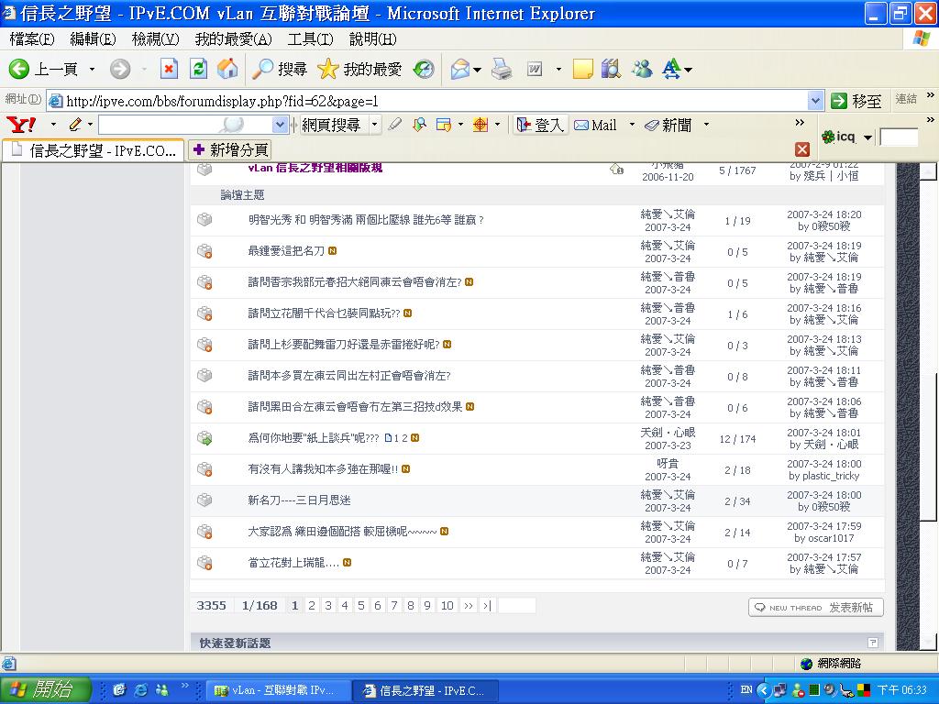This screenshot has height=704, width=939.
Task: Click the NEW THREAD 发表新帖 button
Action: (814, 606)
